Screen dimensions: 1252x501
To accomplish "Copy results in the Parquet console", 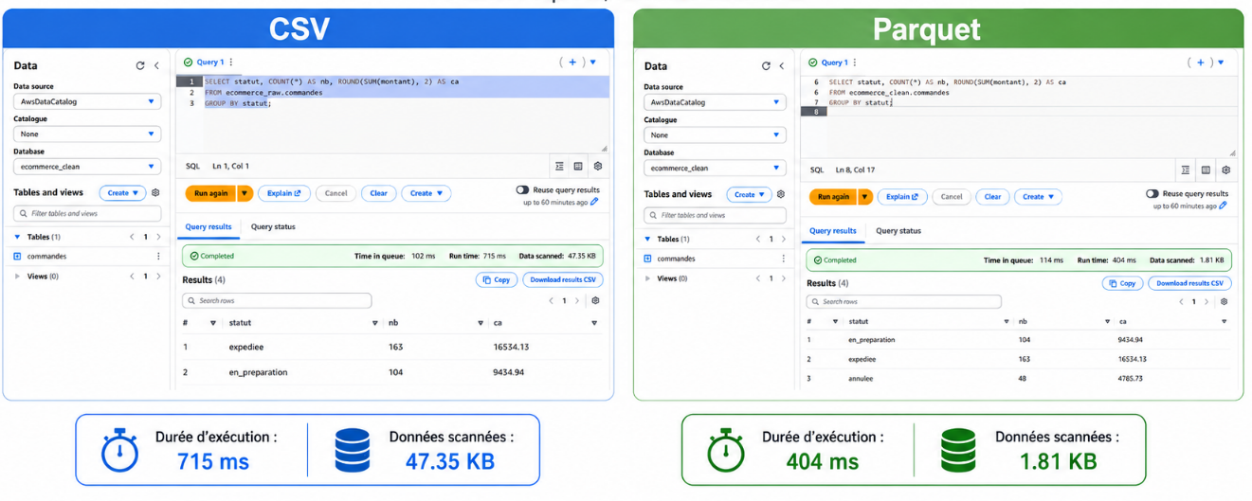I will (x=1122, y=283).
